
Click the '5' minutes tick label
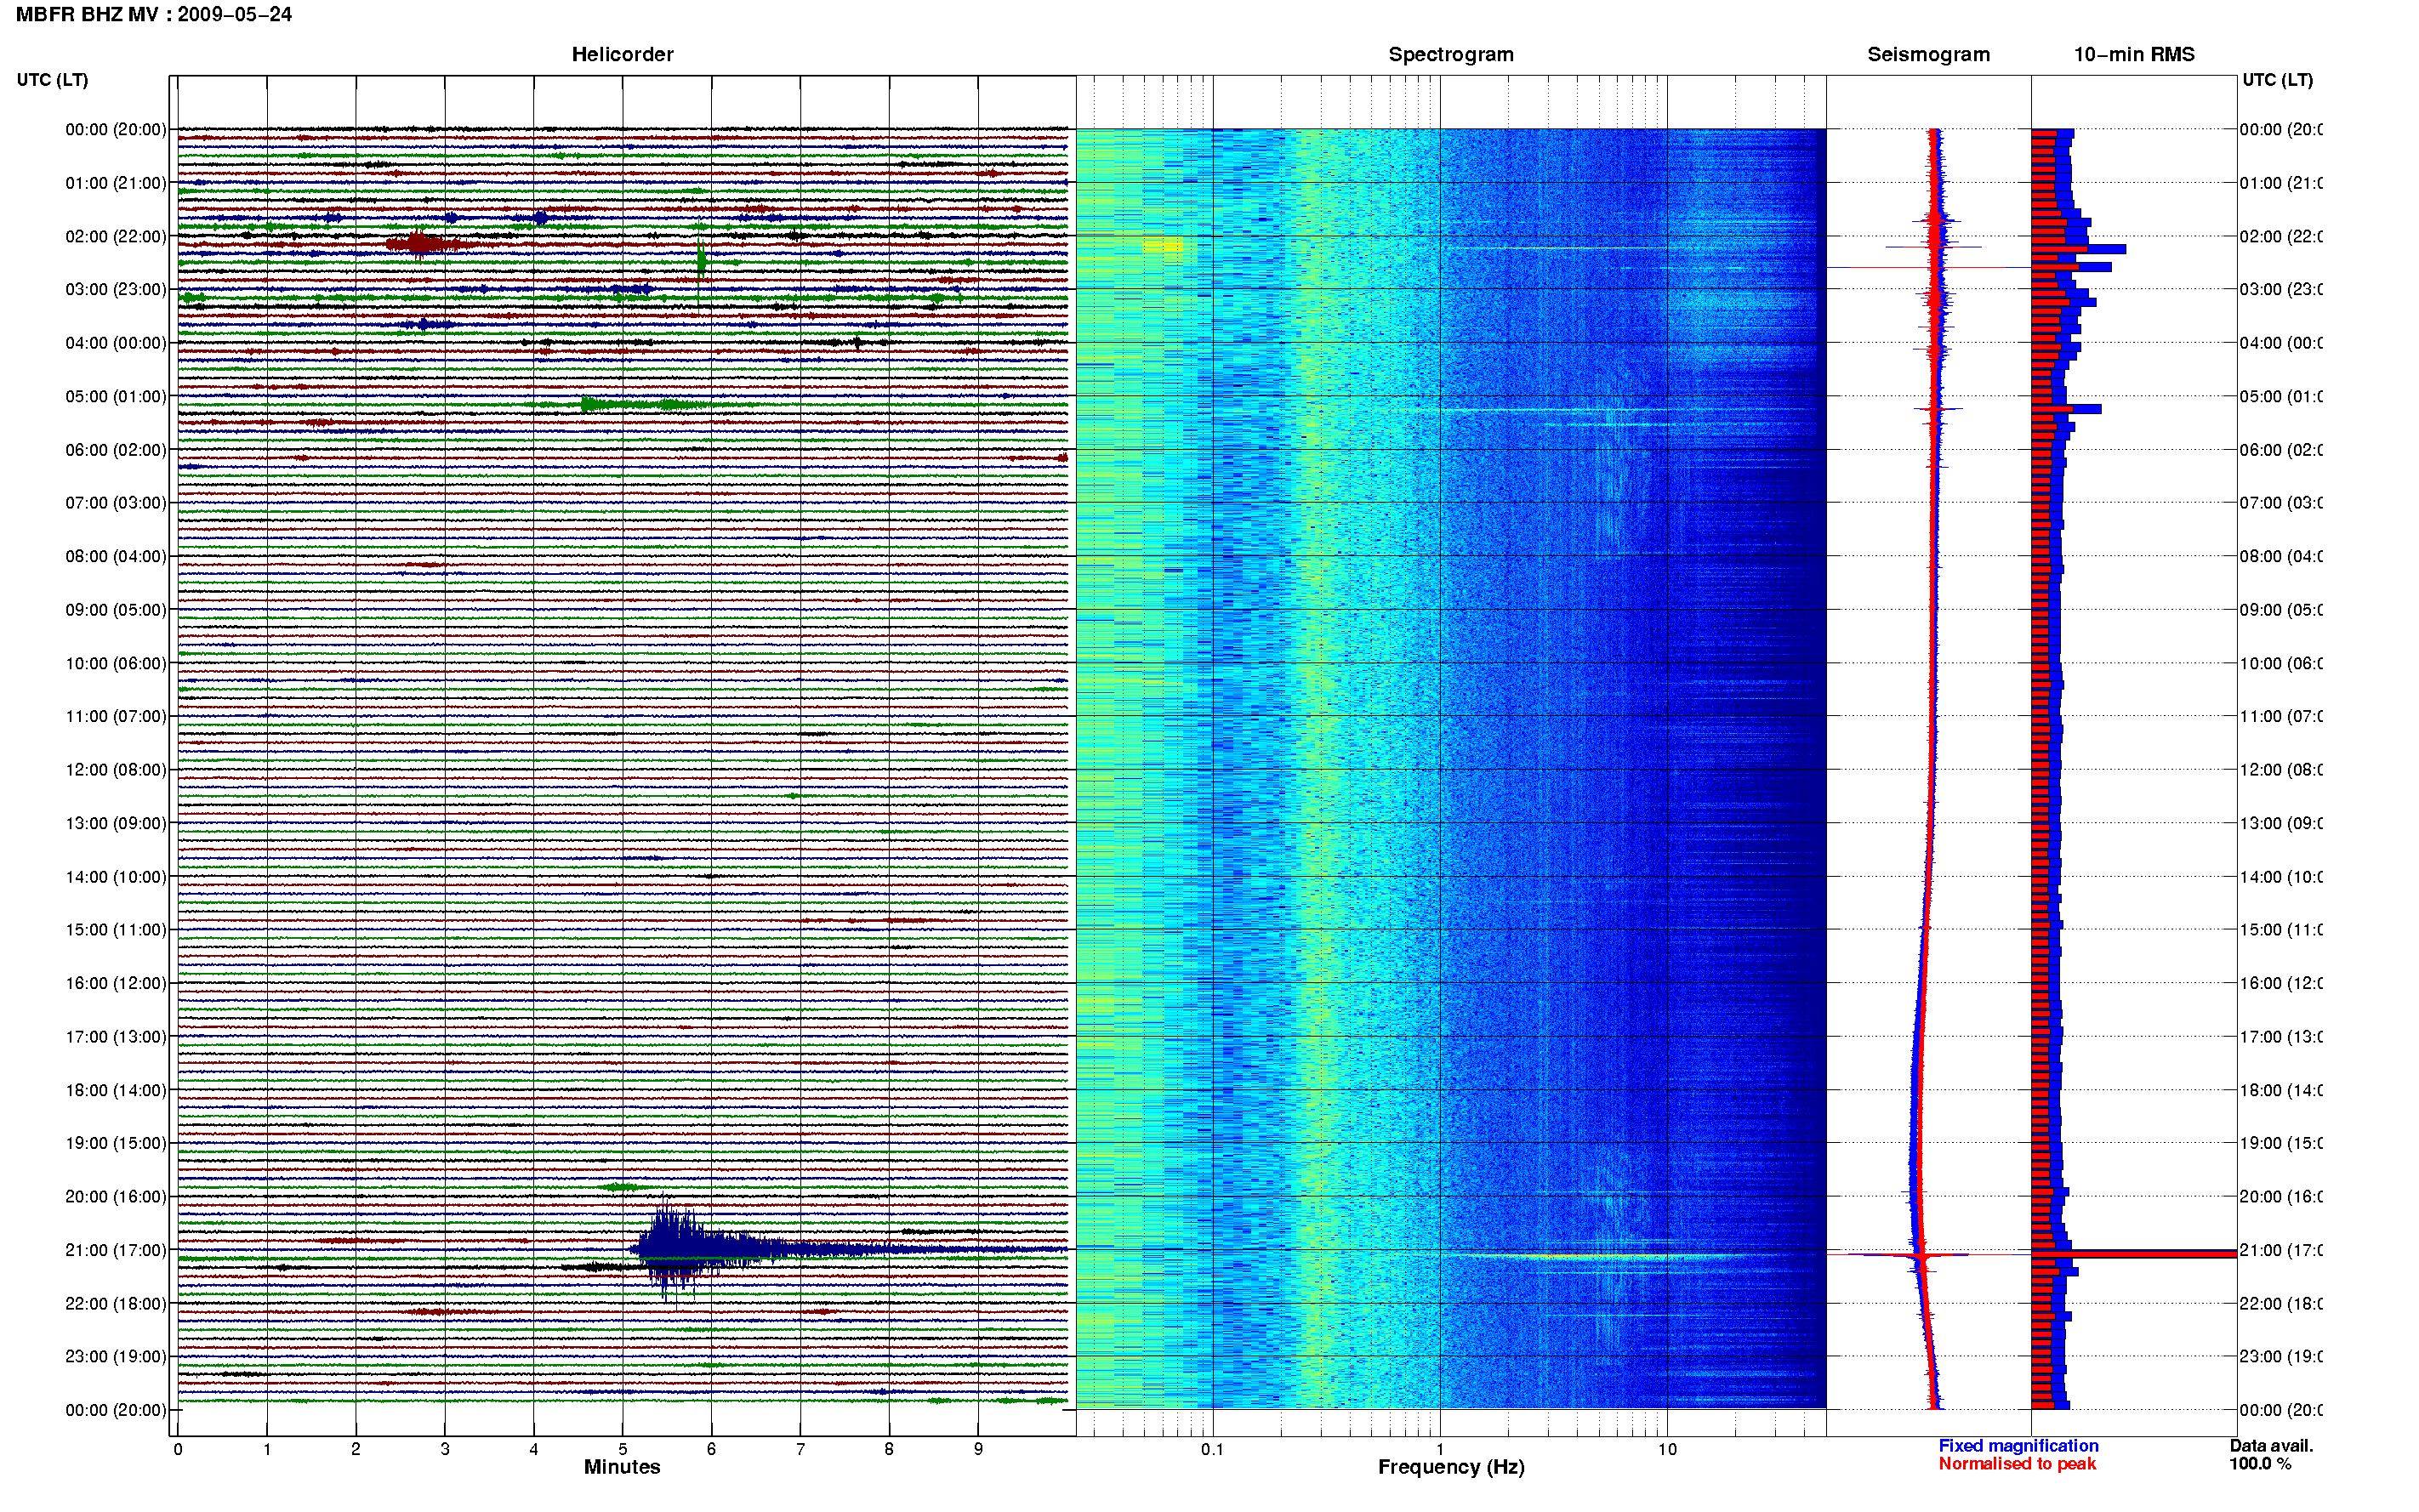coord(622,1449)
